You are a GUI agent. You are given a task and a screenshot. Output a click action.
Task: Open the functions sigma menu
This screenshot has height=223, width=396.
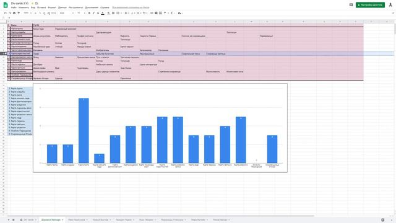171,13
